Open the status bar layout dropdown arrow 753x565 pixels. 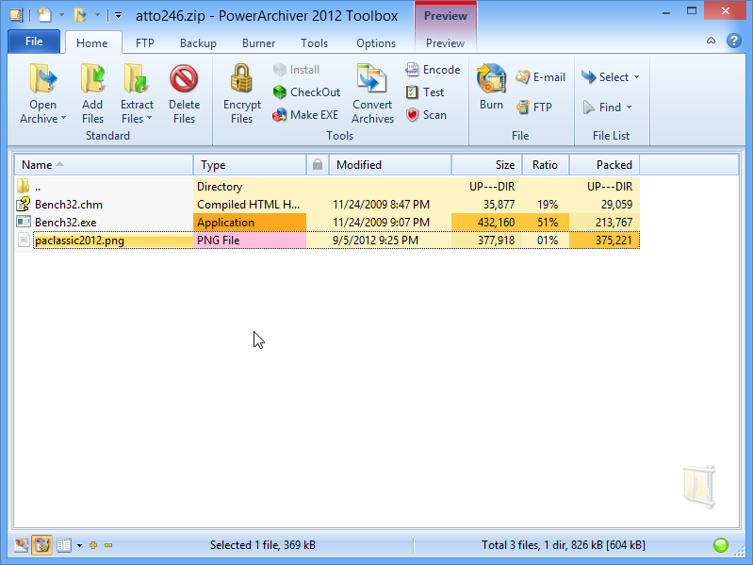click(x=80, y=545)
